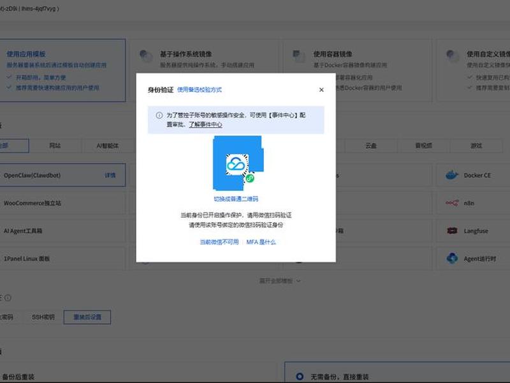510x383 pixels.
Task: Select the Docker CE template label
Action: pos(477,175)
